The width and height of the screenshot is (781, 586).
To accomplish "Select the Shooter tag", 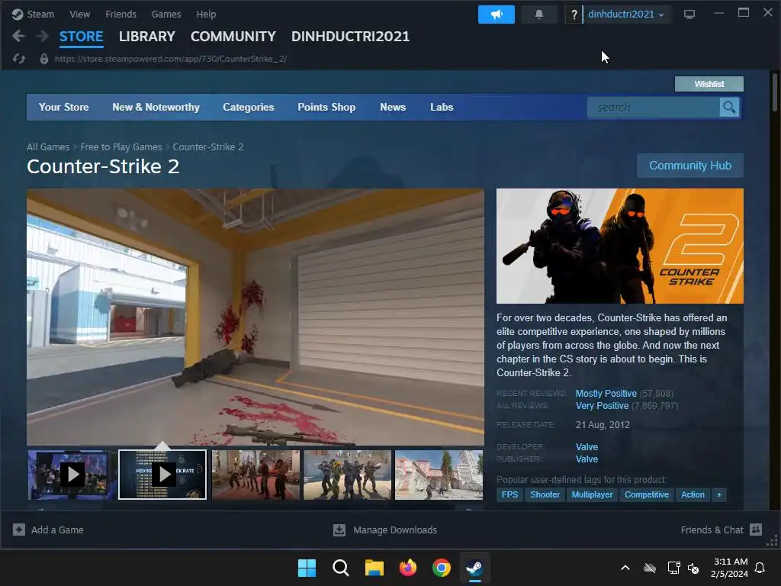I will [x=545, y=494].
